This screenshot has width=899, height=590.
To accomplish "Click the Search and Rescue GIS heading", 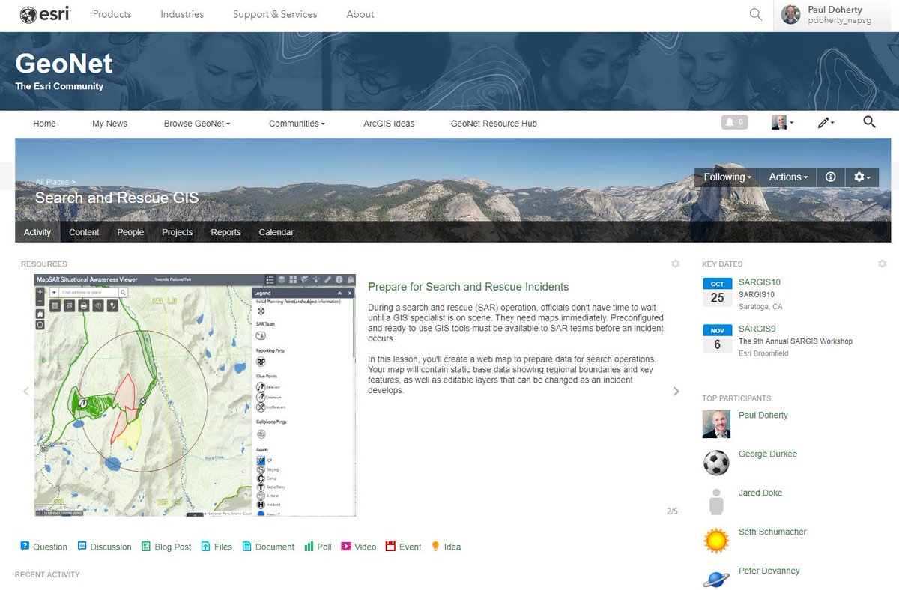I will (117, 198).
